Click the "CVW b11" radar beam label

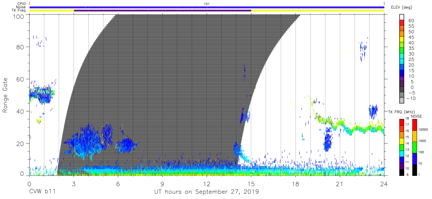(42, 192)
